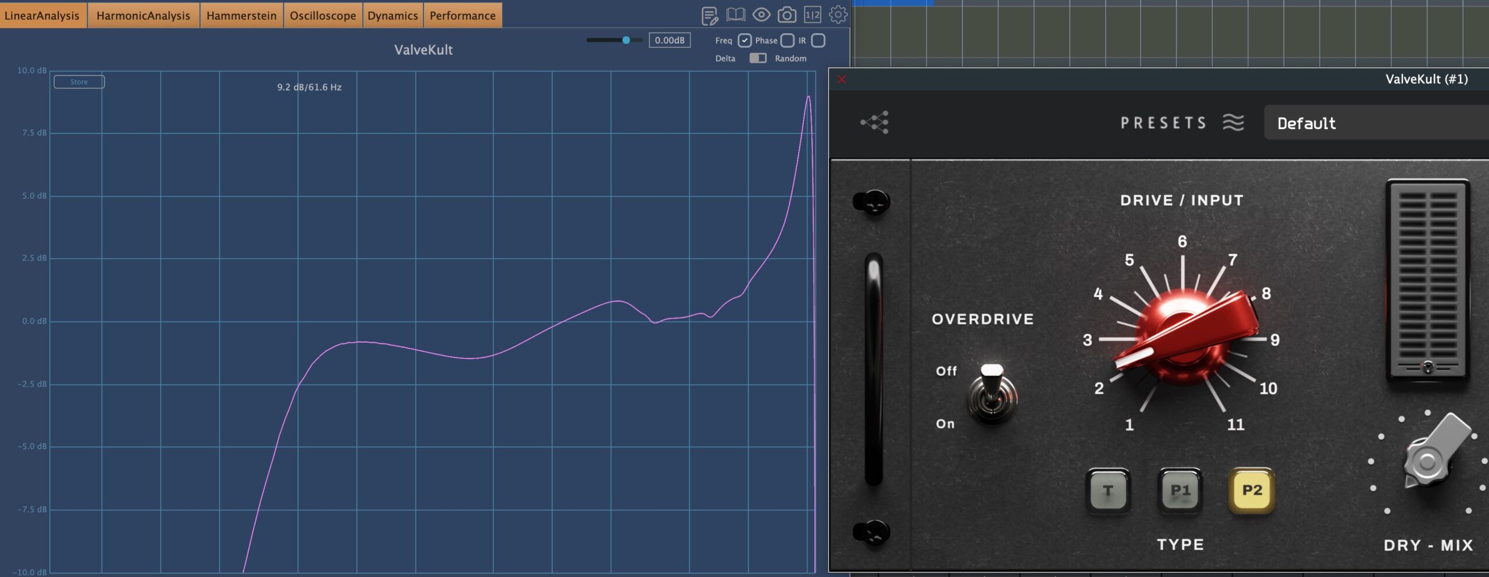Click the presets waves icon

1233,123
